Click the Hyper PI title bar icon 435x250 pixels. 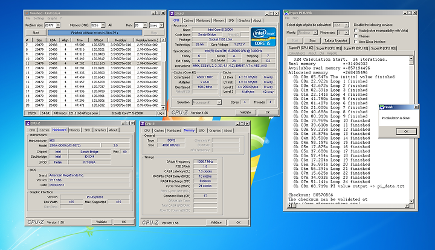(286, 13)
